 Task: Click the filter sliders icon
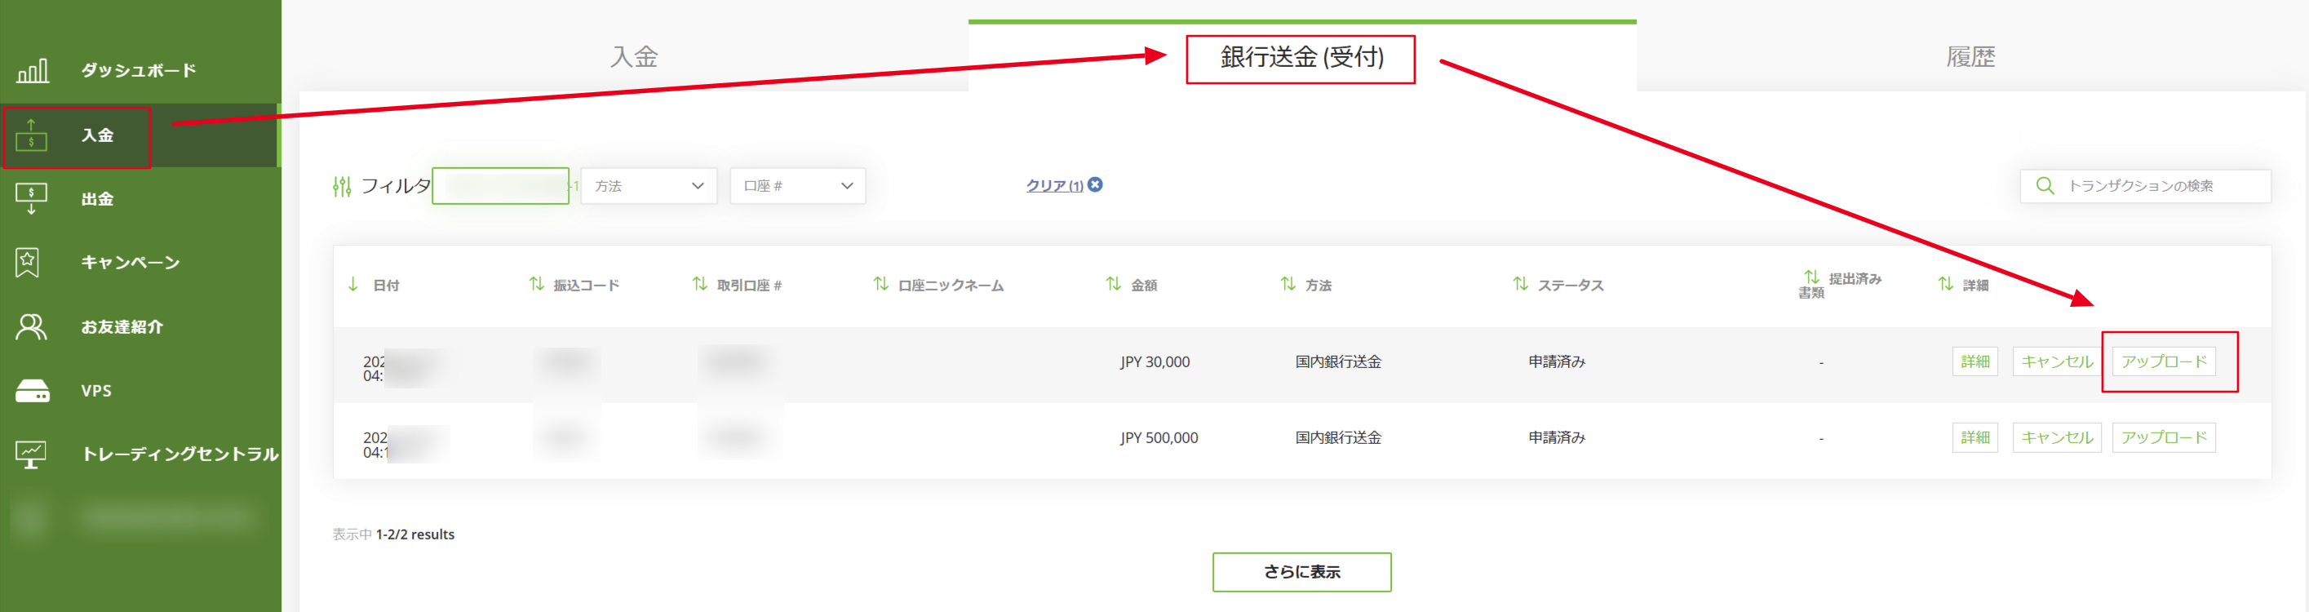[x=342, y=186]
